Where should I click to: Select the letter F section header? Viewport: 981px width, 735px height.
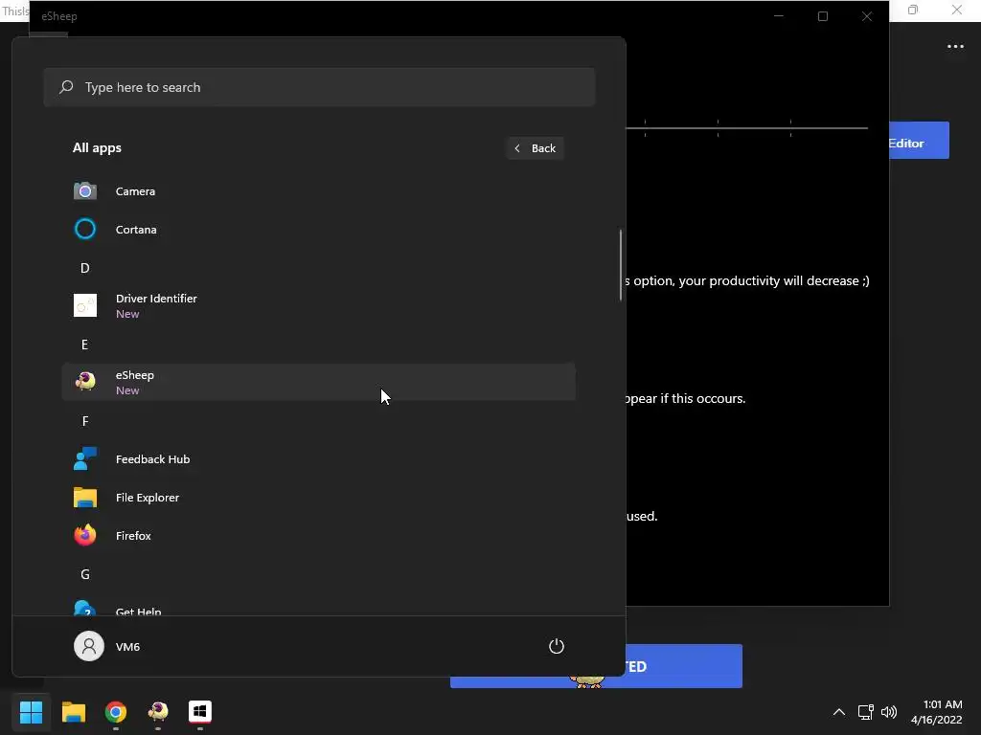(x=85, y=421)
